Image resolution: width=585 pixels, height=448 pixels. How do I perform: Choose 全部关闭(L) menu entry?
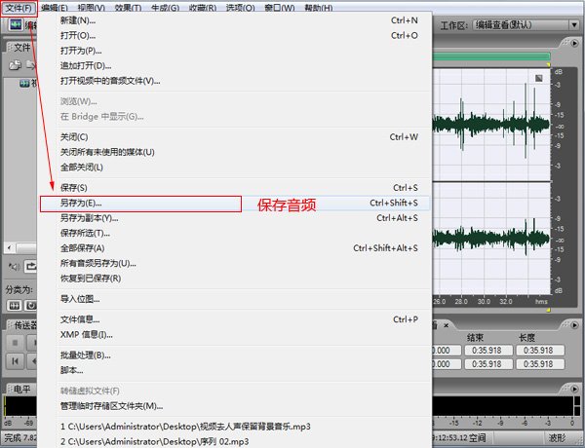point(235,168)
